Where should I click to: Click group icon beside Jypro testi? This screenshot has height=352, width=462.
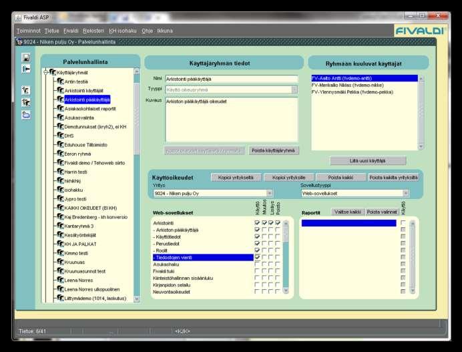(x=60, y=198)
